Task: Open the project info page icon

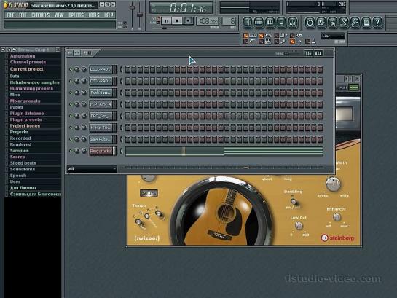Action: (x=366, y=23)
